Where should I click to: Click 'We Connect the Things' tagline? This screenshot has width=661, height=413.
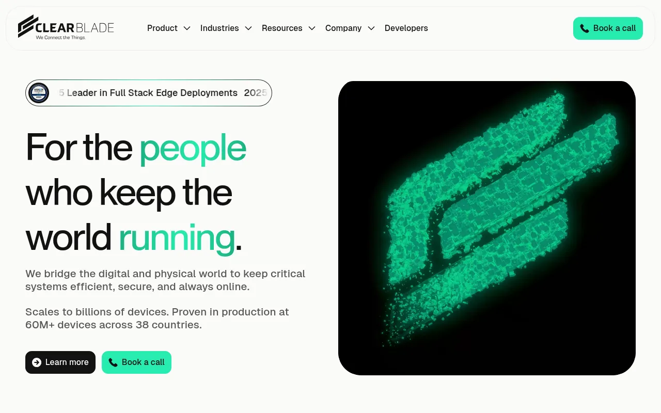click(60, 38)
